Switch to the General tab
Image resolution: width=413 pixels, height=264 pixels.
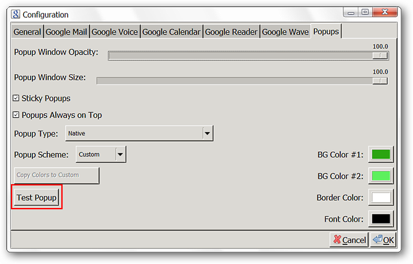tap(27, 32)
